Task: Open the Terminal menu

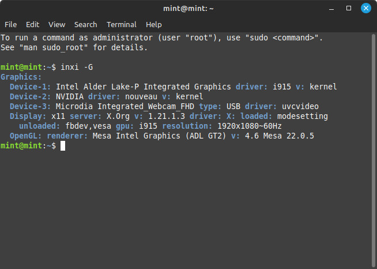Action: [122, 25]
